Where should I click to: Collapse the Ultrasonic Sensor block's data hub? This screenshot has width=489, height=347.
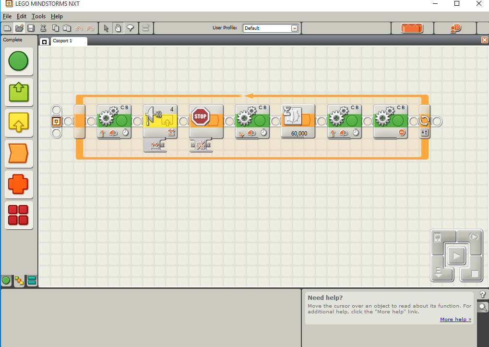coord(155,145)
